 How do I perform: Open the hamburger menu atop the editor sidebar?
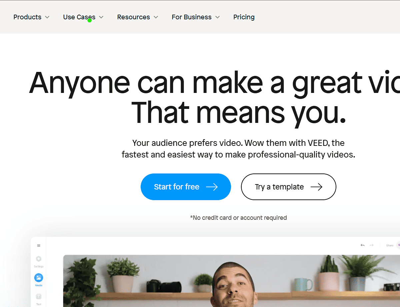(39, 245)
